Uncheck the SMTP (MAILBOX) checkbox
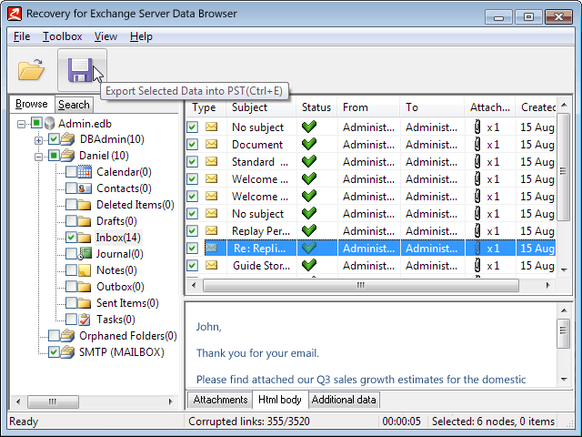 coord(54,352)
